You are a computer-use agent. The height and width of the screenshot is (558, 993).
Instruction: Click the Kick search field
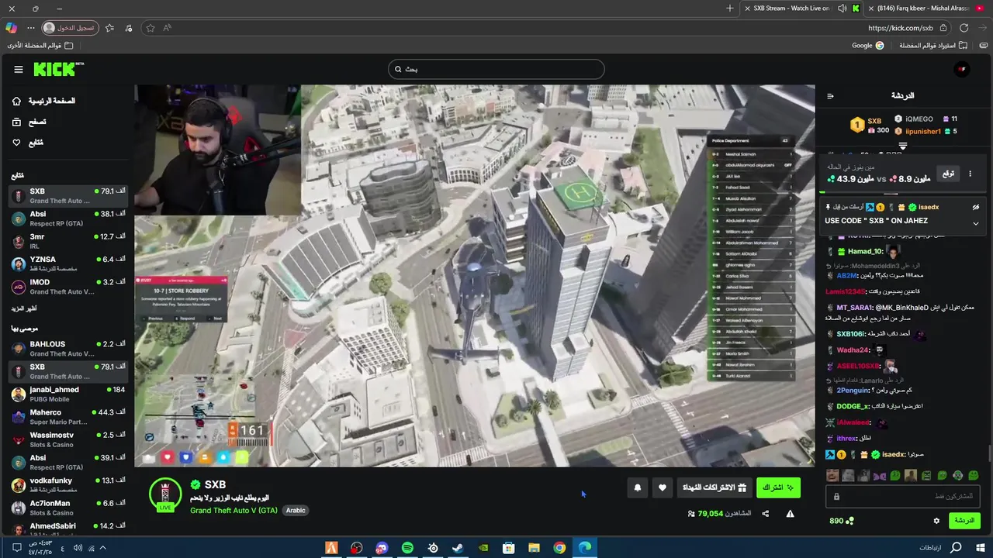(x=496, y=69)
